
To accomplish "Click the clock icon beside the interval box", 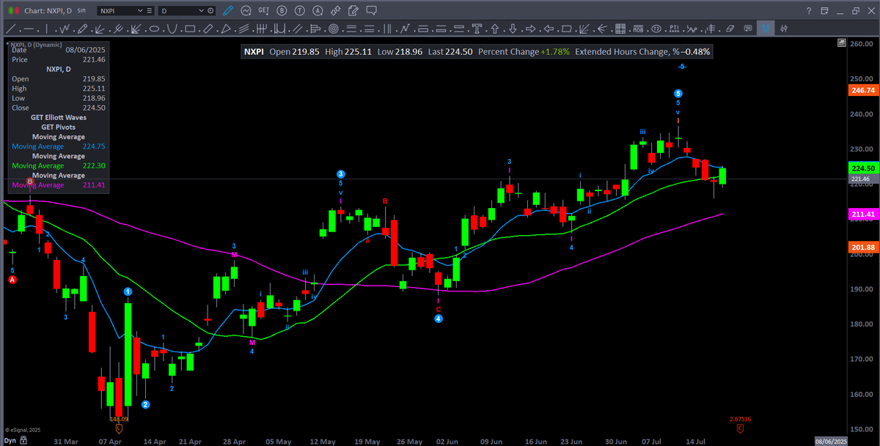I will (x=210, y=11).
